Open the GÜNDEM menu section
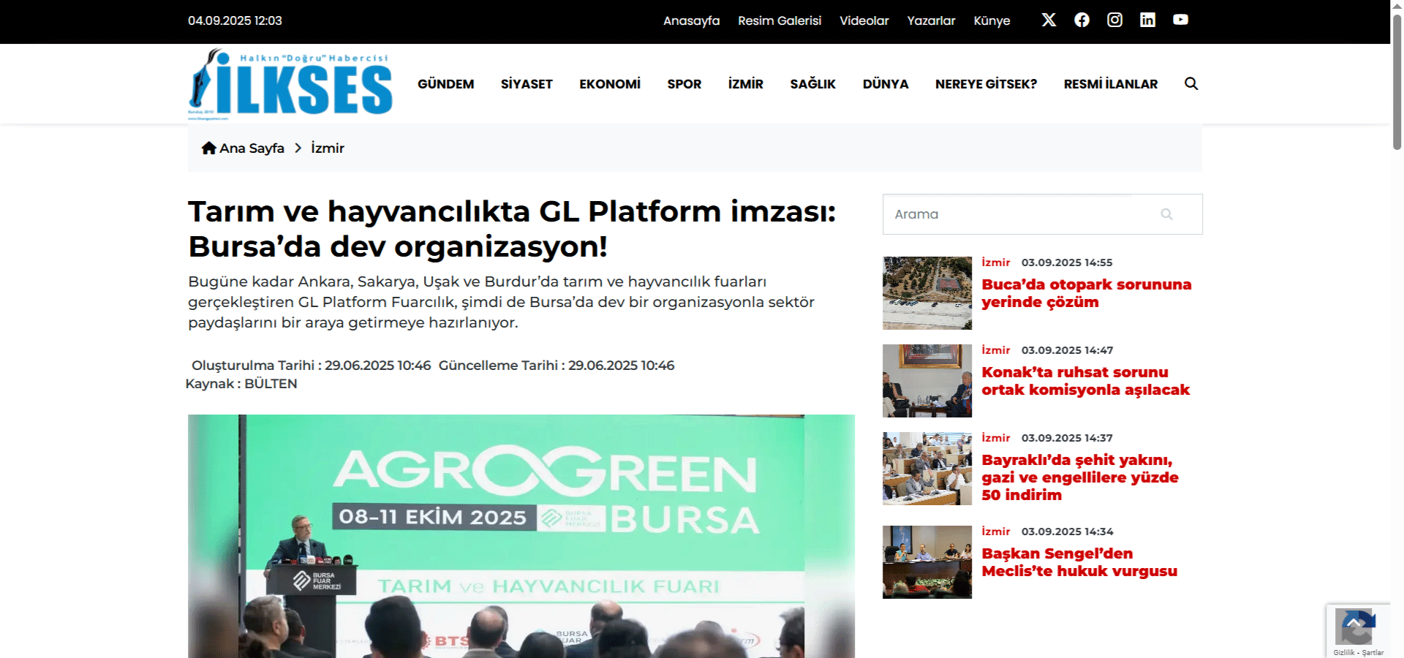 [x=445, y=84]
